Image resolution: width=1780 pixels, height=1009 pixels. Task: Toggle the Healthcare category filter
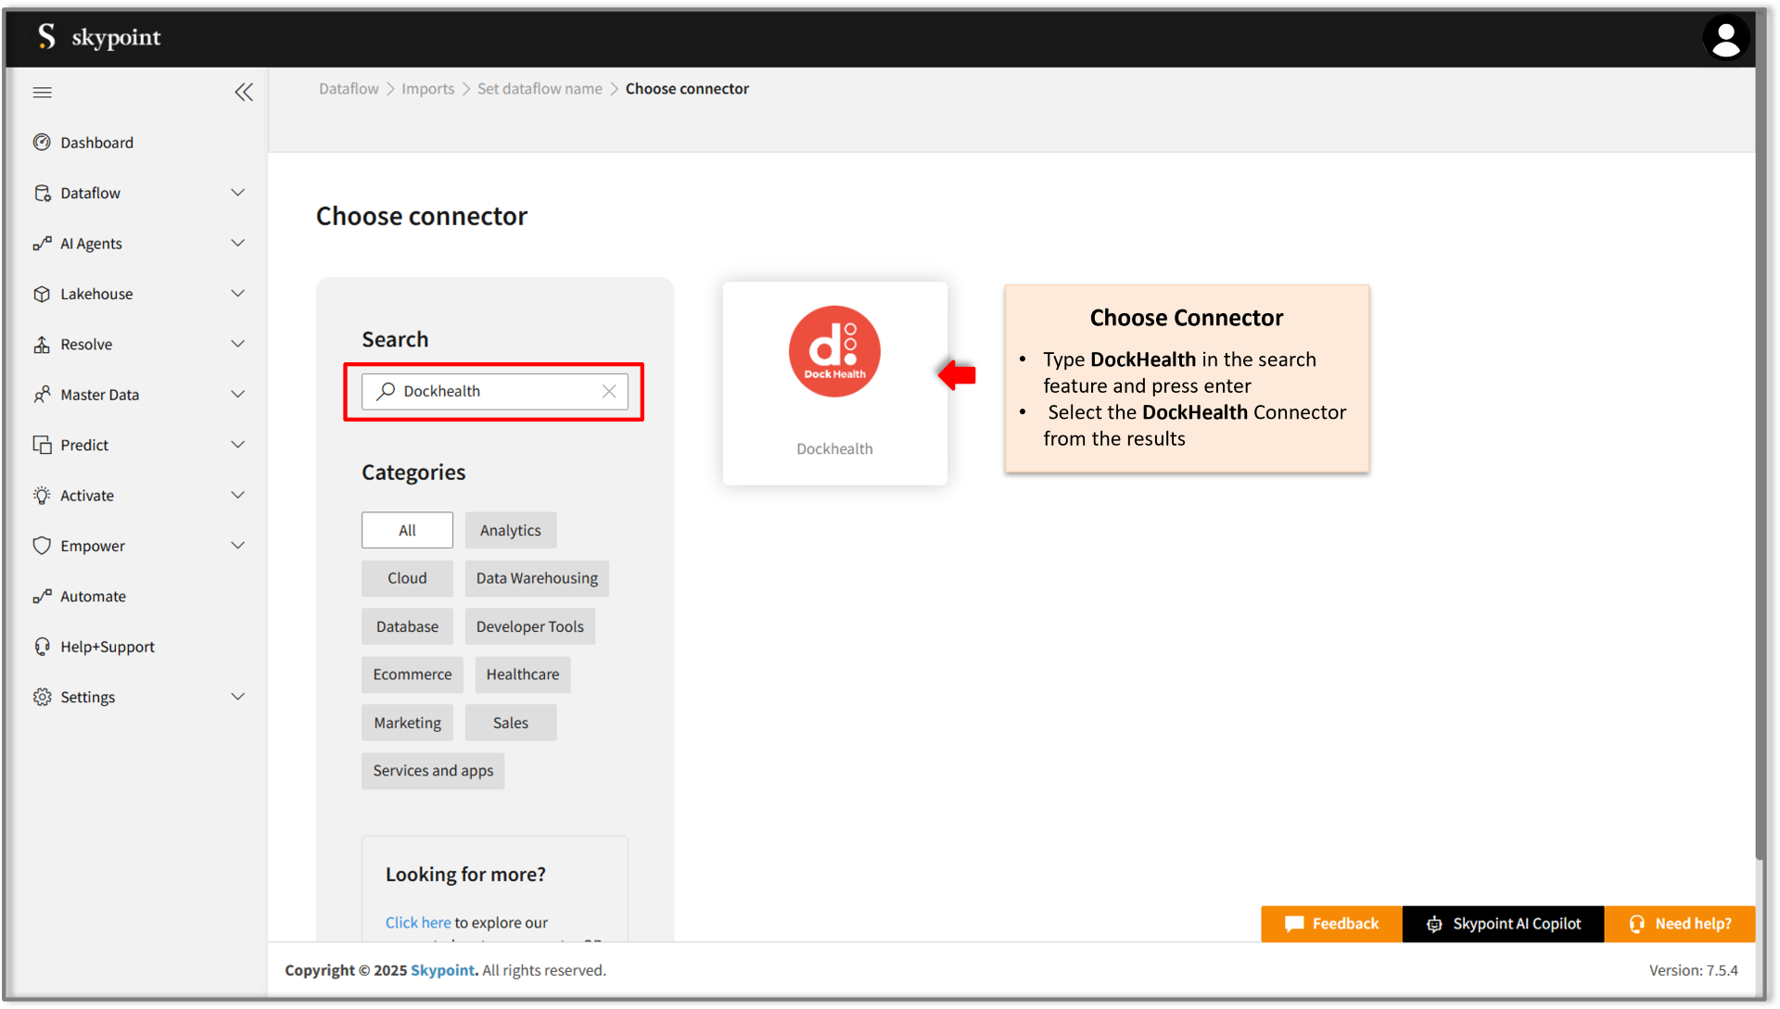pos(522,675)
